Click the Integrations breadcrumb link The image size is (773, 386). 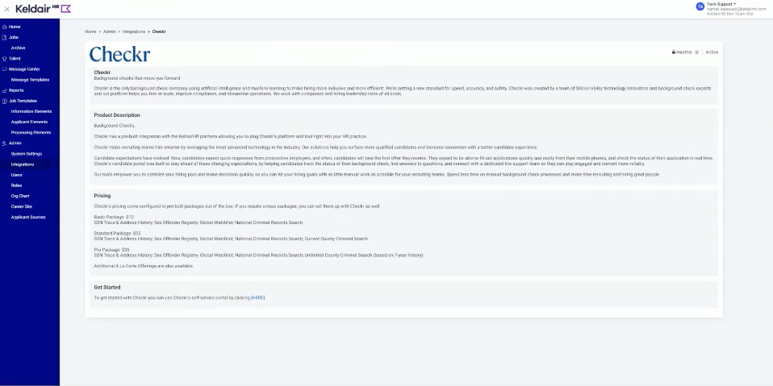(134, 31)
